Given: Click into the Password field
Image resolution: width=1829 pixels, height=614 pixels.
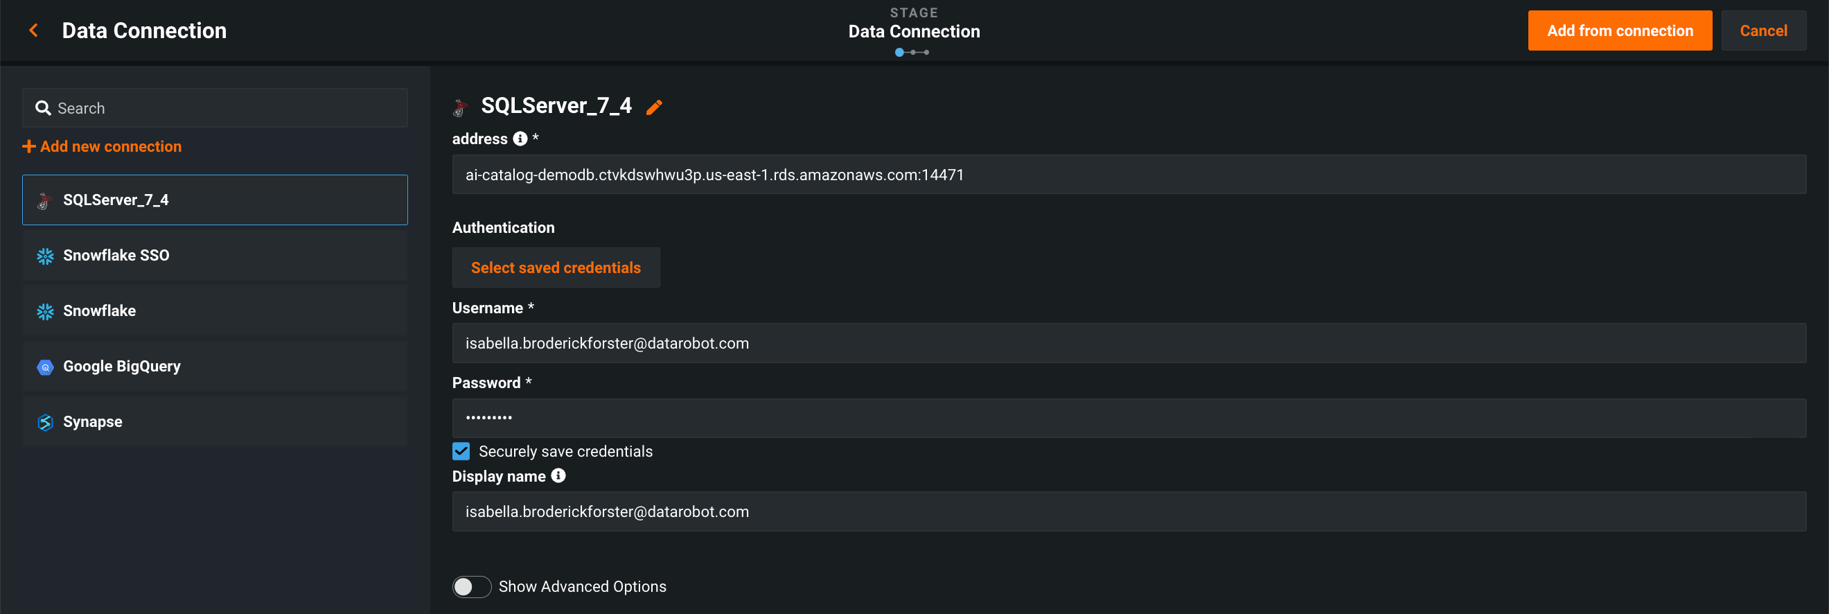Looking at the screenshot, I should [1129, 418].
